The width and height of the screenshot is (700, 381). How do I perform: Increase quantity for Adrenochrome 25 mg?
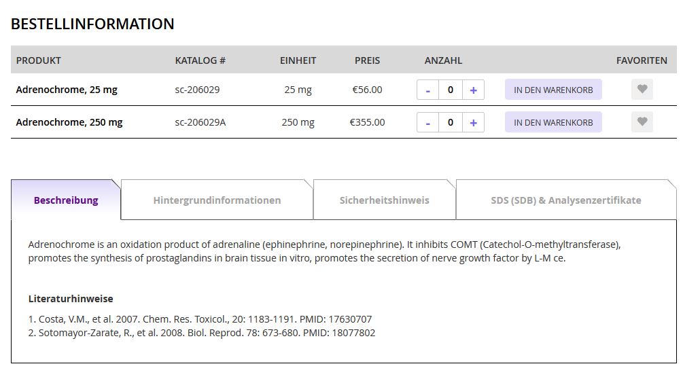[473, 90]
